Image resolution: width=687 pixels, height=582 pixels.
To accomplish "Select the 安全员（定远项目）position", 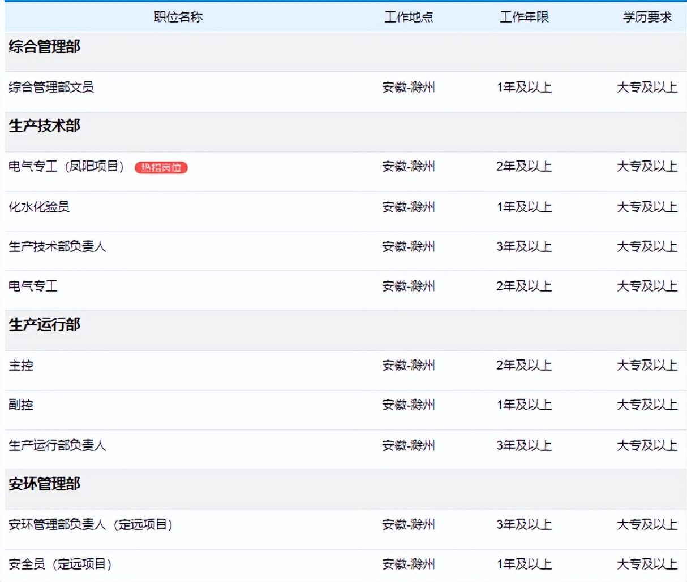I will 58,563.
